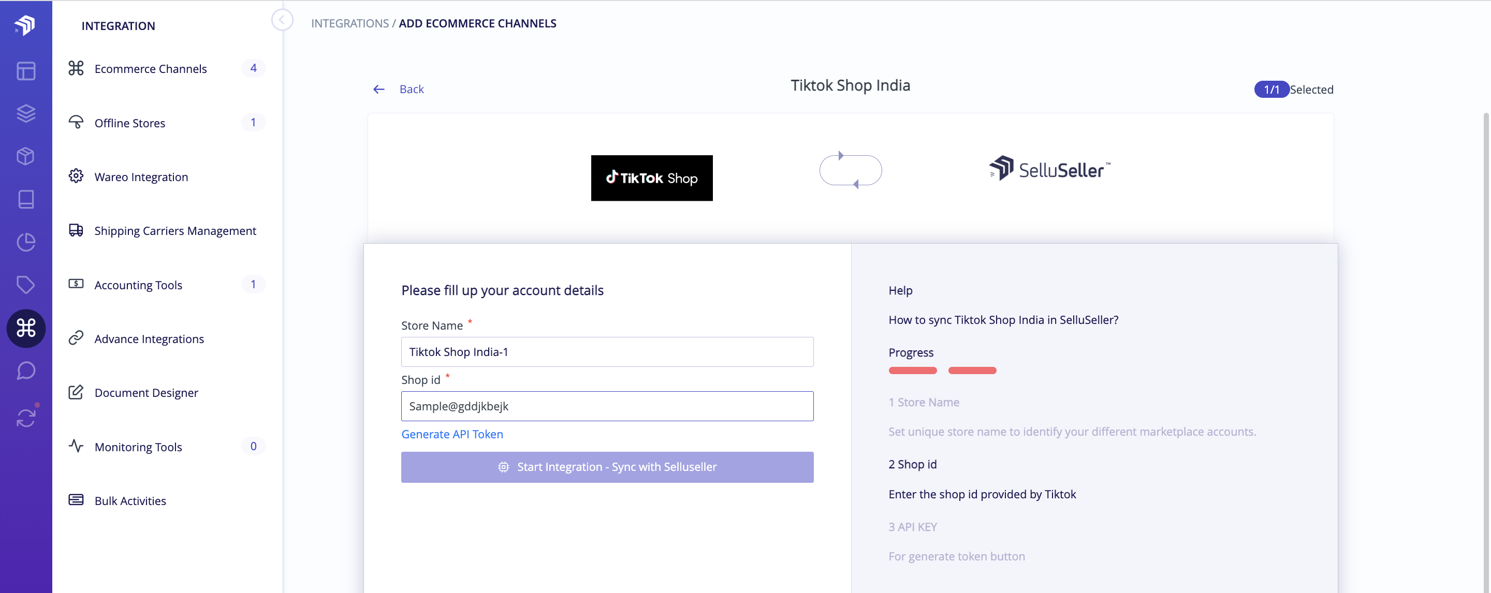Open the chat bubble icon in rail
The width and height of the screenshot is (1491, 593).
pyautogui.click(x=25, y=371)
